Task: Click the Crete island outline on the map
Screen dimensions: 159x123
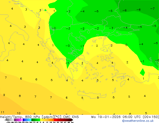Action: (x=92, y=94)
